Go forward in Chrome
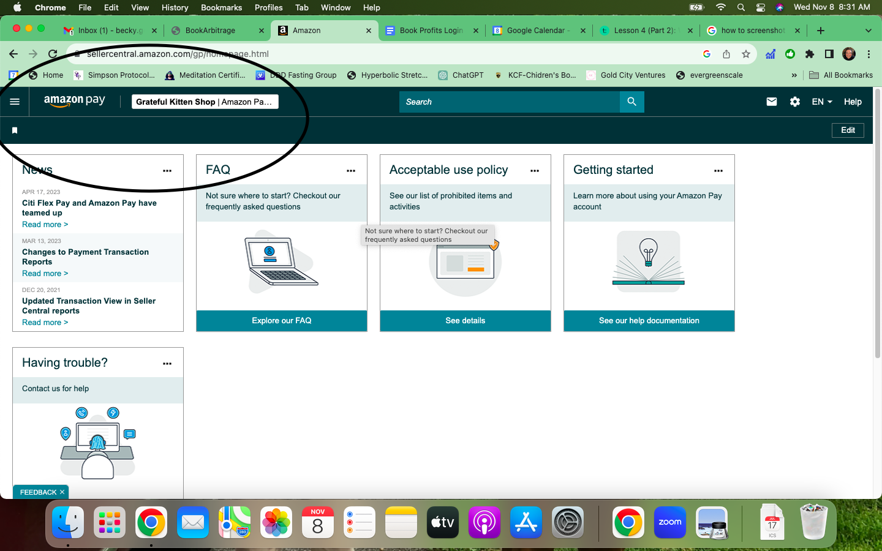 [x=33, y=54]
